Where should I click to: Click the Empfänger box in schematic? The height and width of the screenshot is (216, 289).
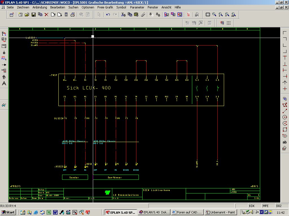click(116, 177)
